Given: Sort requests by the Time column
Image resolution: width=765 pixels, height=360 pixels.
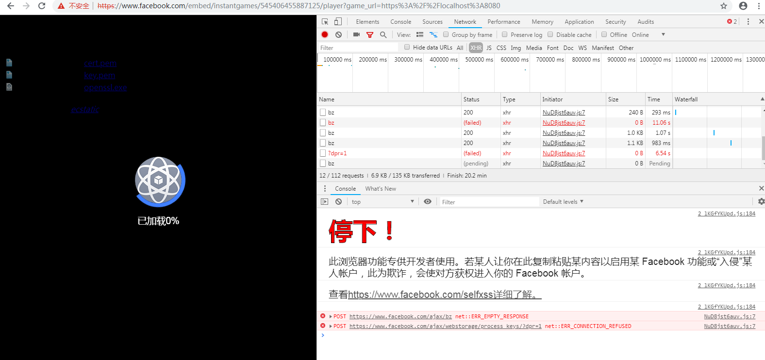Looking at the screenshot, I should (659, 99).
